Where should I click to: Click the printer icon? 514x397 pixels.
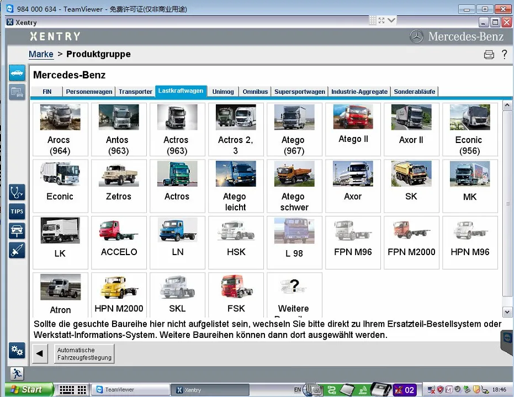(489, 55)
